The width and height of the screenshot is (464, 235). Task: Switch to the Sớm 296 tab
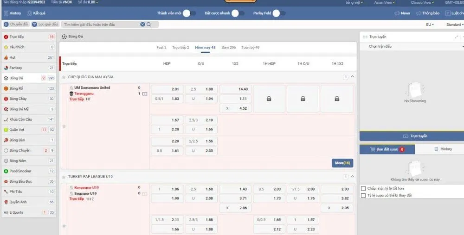pyautogui.click(x=228, y=47)
